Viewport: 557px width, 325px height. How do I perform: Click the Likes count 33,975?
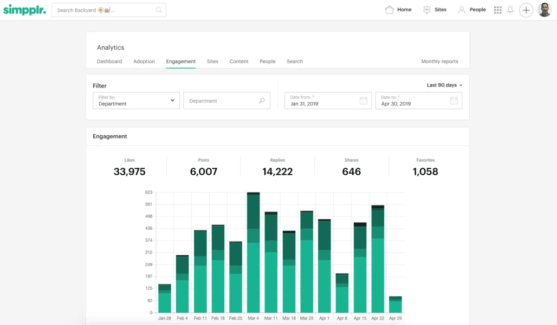coord(129,171)
